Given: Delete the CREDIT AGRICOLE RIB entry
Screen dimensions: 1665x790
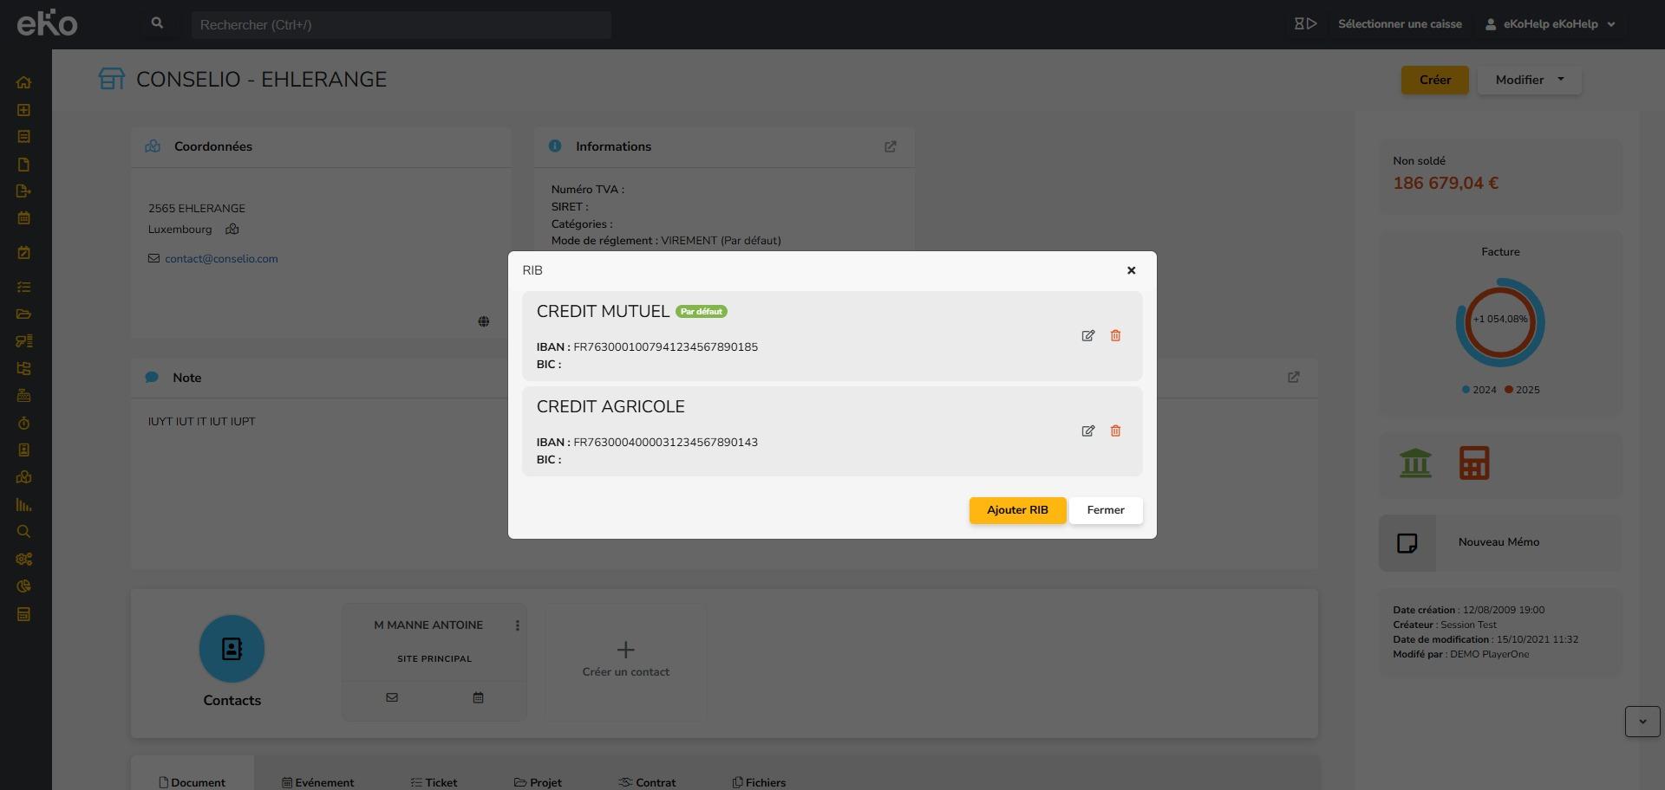Looking at the screenshot, I should [x=1115, y=431].
